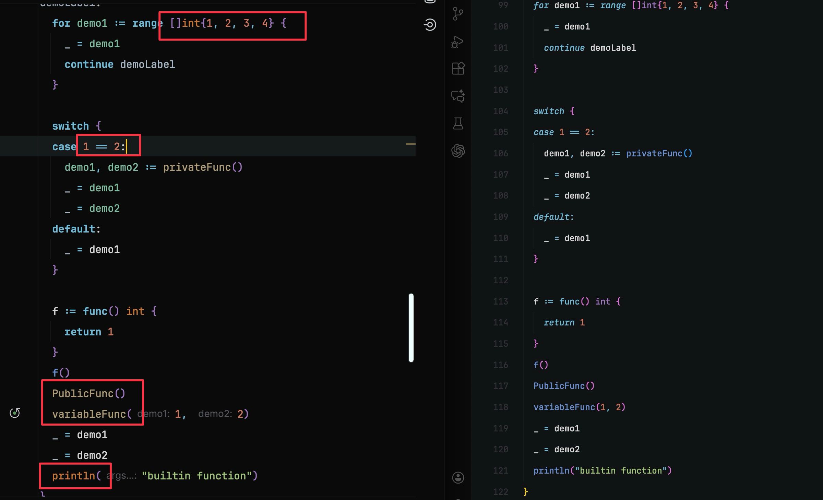This screenshot has width=823, height=500.
Task: Click 'privateFunc()' on VS Code line 106
Action: [659, 153]
